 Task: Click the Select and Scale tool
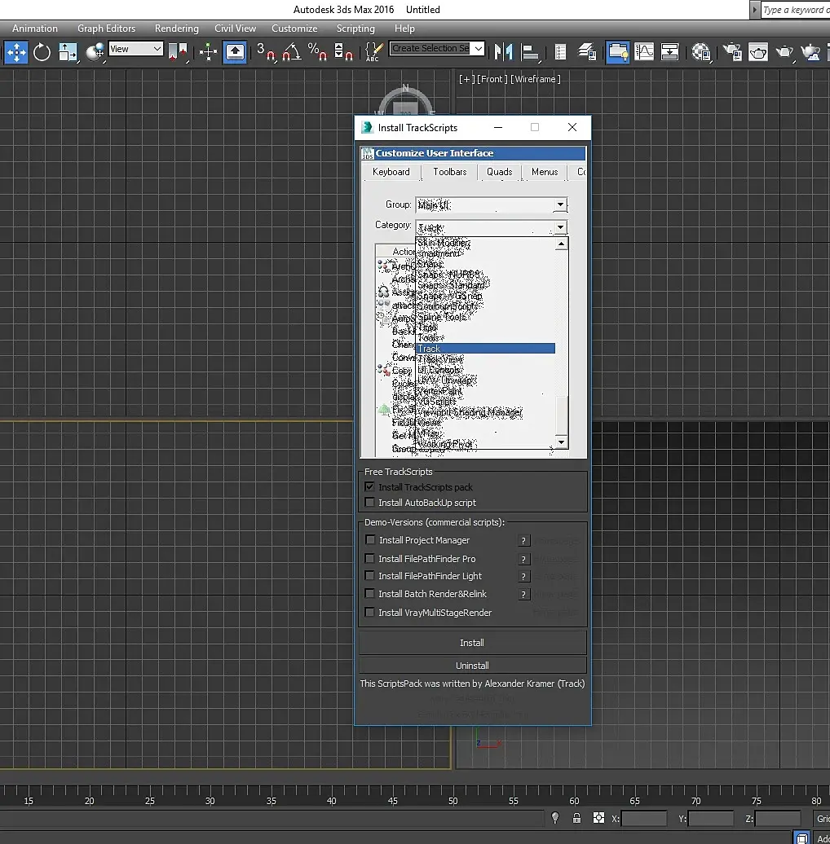(x=68, y=52)
